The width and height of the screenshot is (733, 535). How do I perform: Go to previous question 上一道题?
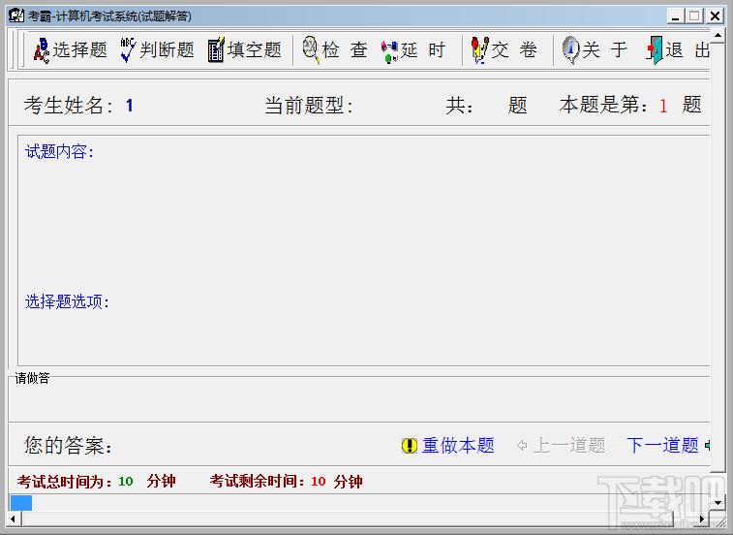[569, 445]
